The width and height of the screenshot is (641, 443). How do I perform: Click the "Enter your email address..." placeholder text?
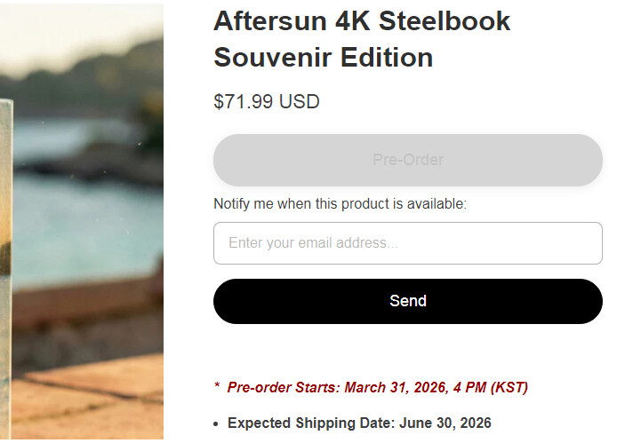(x=313, y=243)
